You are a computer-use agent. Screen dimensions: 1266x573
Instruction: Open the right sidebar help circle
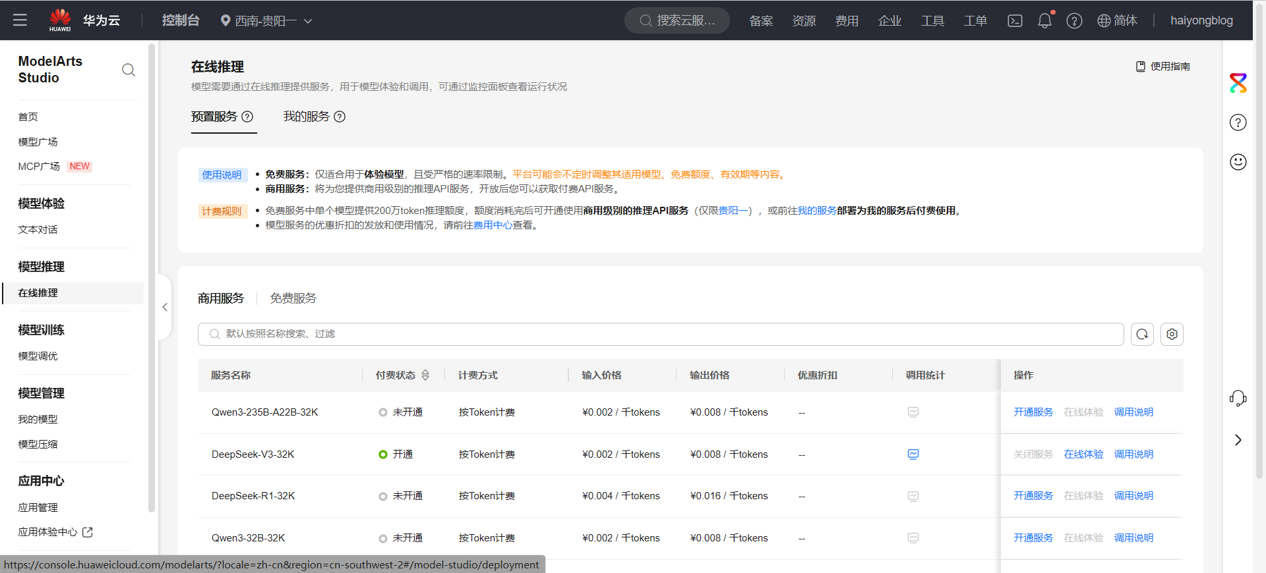[x=1238, y=123]
